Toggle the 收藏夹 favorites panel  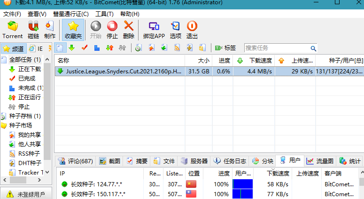(73, 30)
